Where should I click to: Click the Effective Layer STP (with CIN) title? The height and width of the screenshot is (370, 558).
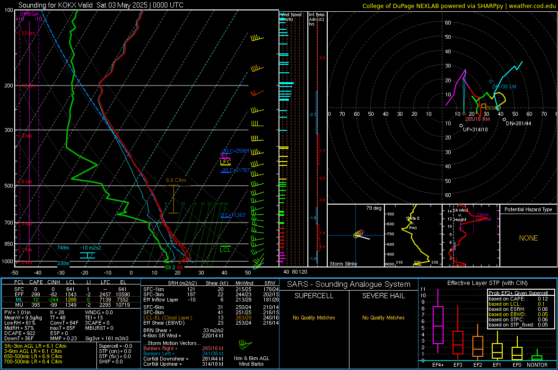pyautogui.click(x=487, y=283)
